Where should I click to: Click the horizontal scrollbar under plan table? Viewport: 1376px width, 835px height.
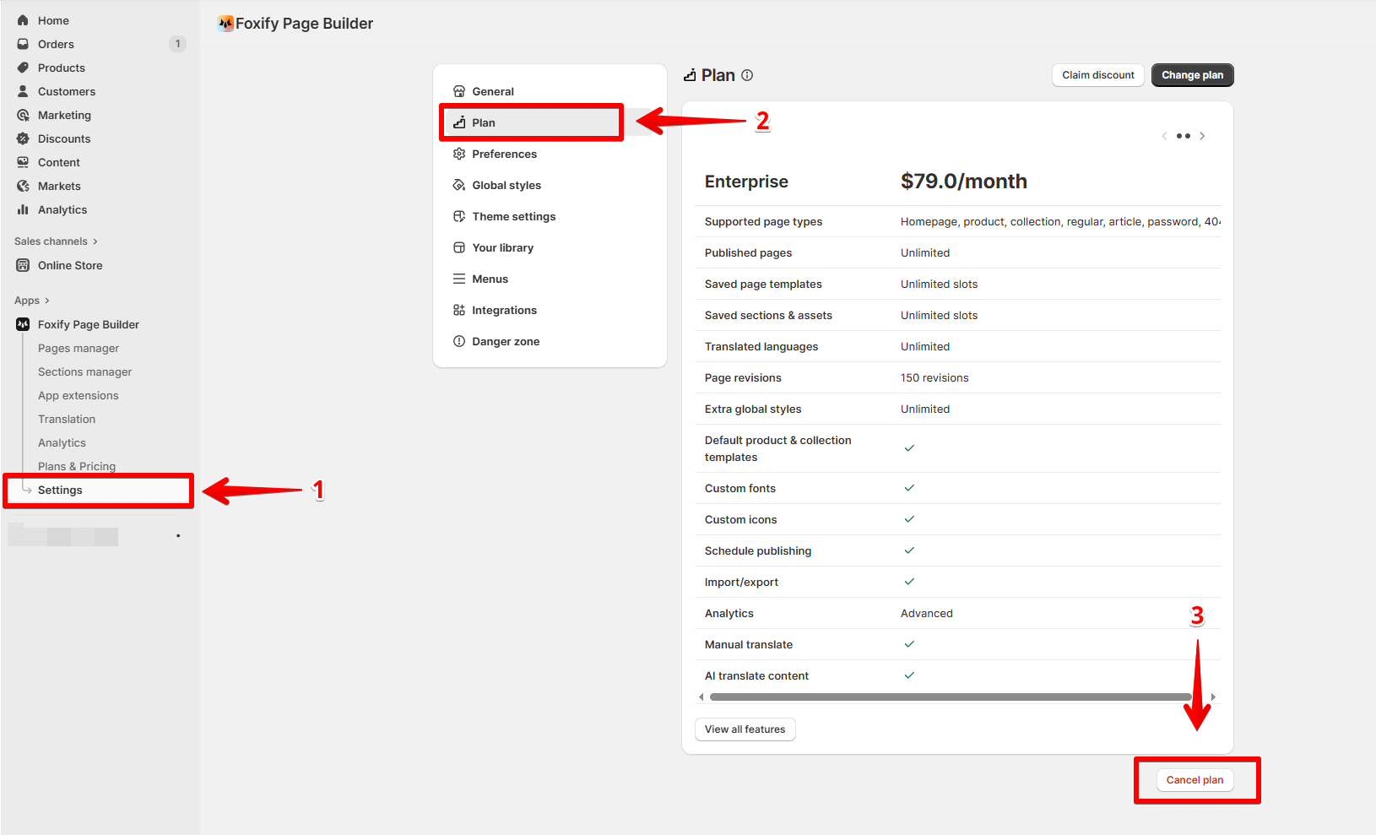(x=951, y=697)
